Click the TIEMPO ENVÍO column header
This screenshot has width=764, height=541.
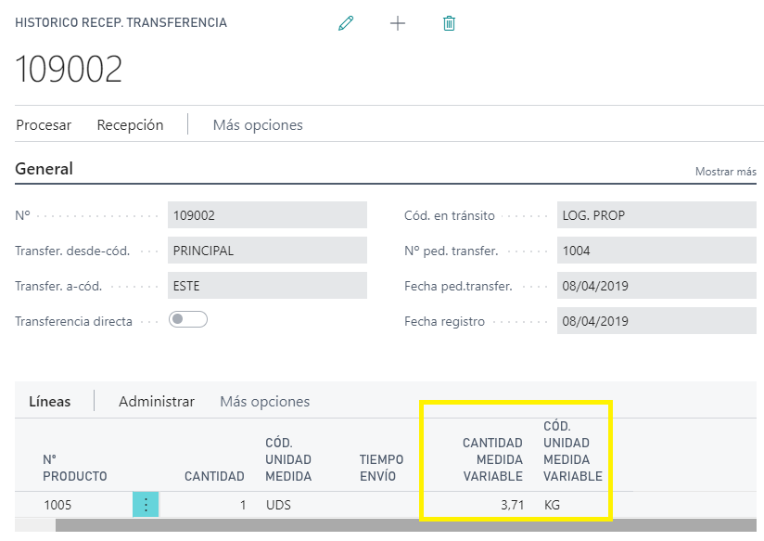point(381,468)
